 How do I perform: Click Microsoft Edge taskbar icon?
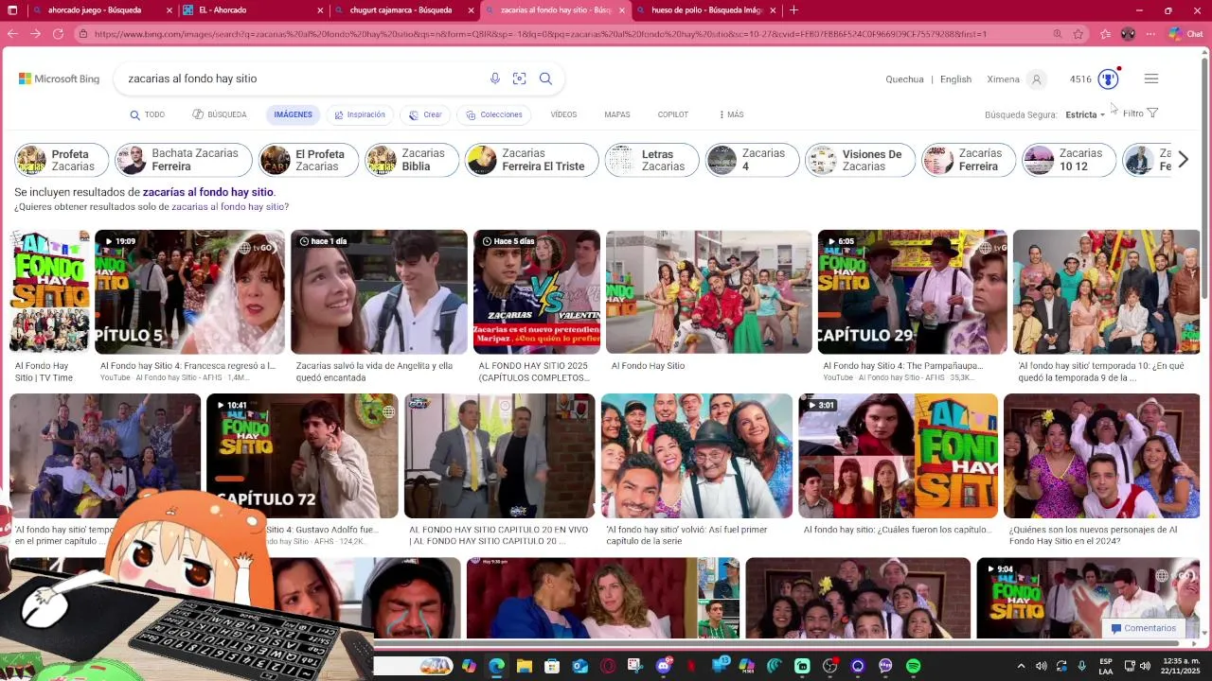click(x=496, y=666)
